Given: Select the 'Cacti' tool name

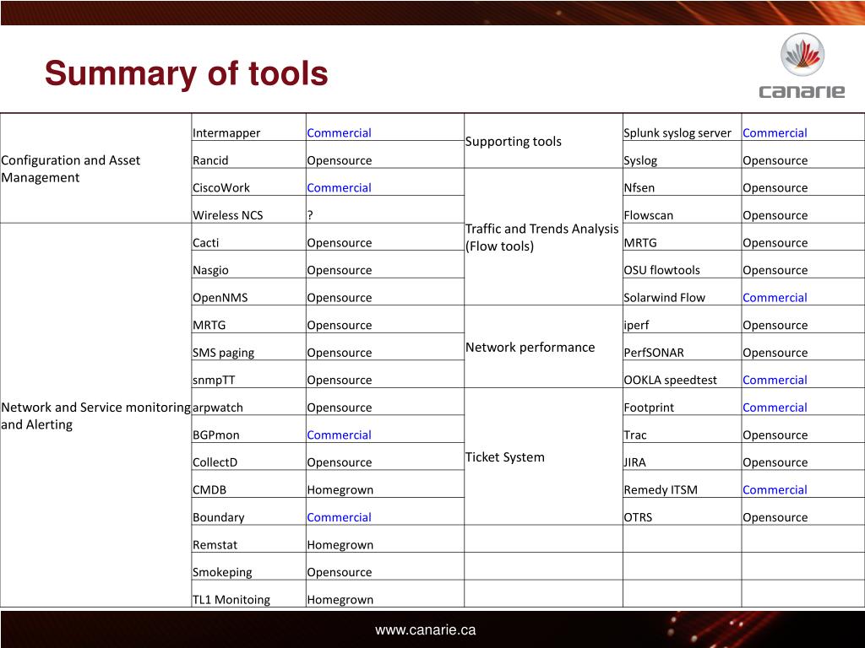Looking at the screenshot, I should [206, 243].
